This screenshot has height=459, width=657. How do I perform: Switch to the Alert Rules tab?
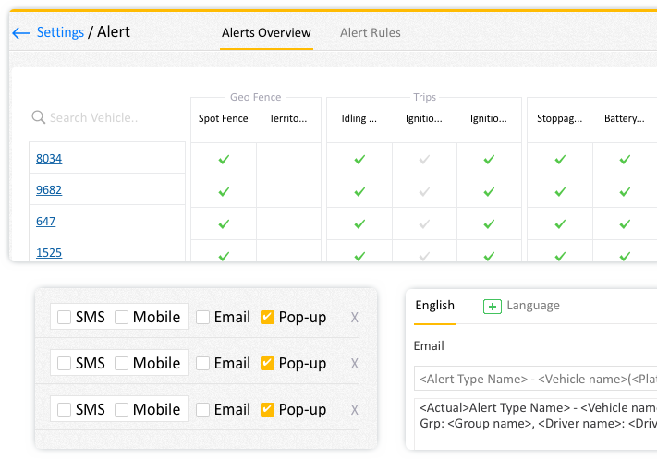coord(371,33)
